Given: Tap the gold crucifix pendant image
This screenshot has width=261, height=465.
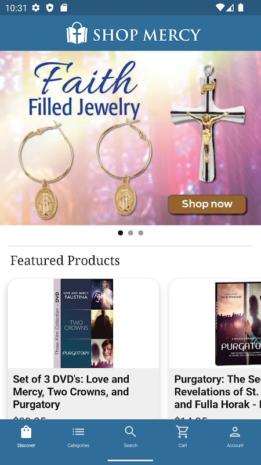Looking at the screenshot, I should point(208,124).
